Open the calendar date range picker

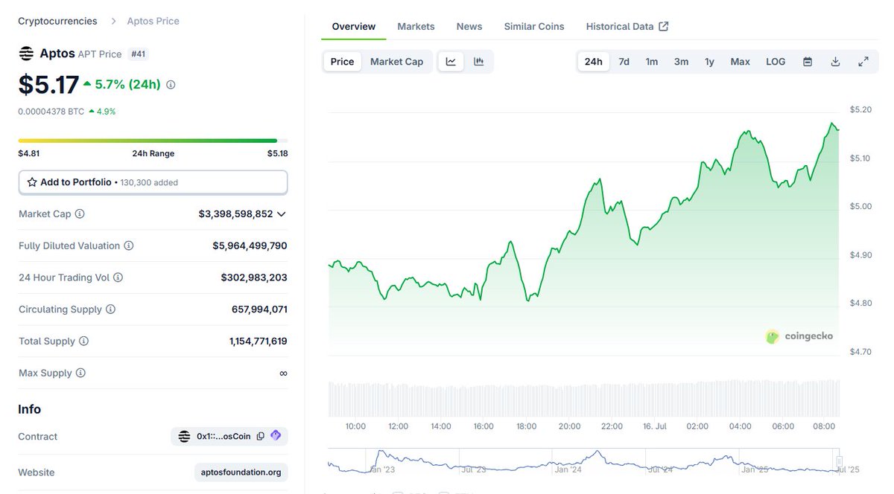808,62
